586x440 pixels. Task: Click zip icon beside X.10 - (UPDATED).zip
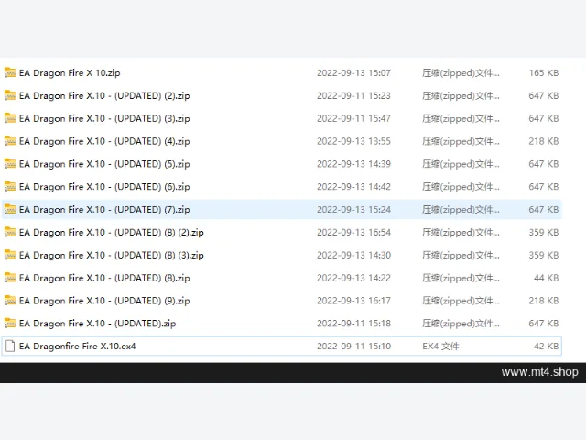pos(10,323)
